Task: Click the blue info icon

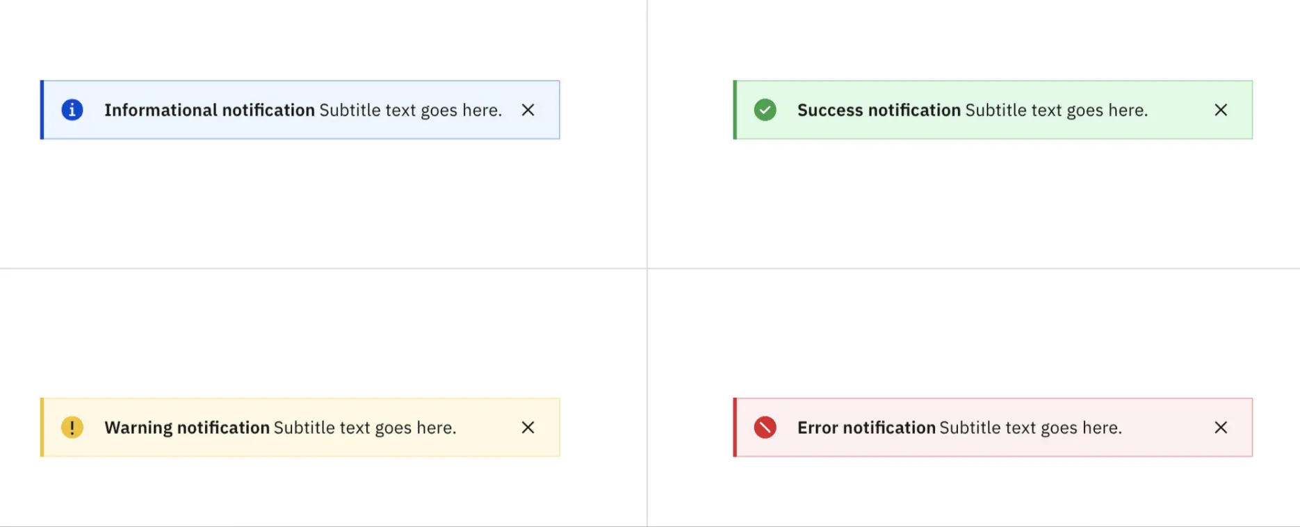Action: tap(72, 110)
